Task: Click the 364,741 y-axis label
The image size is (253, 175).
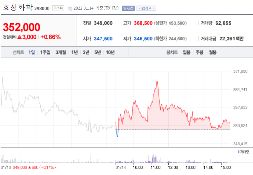Action: (x=240, y=90)
